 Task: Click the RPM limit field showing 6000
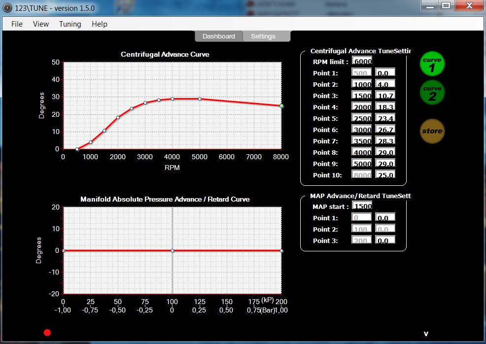click(x=362, y=62)
